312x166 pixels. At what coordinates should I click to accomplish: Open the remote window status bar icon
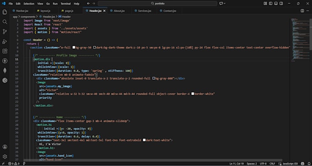pos(3,163)
